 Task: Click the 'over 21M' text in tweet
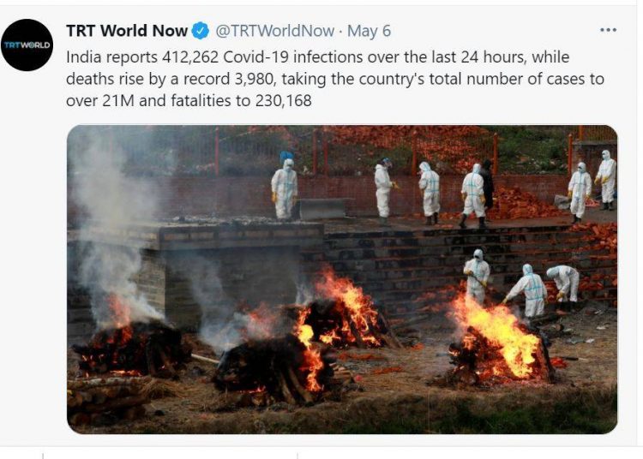coord(100,100)
